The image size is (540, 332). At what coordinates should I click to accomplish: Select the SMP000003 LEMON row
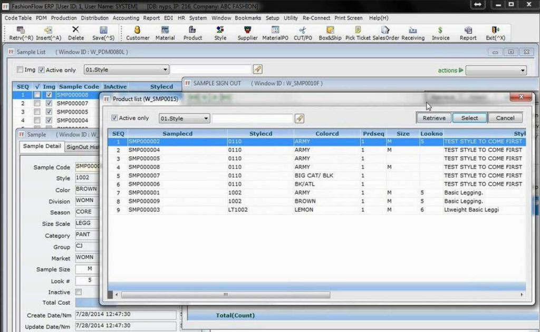317,210
